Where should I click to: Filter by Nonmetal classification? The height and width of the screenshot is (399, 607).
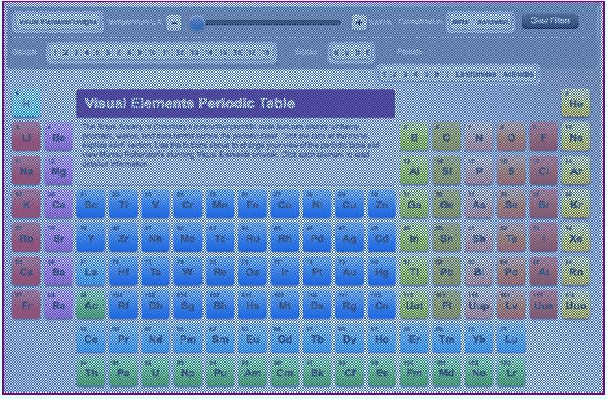[492, 22]
